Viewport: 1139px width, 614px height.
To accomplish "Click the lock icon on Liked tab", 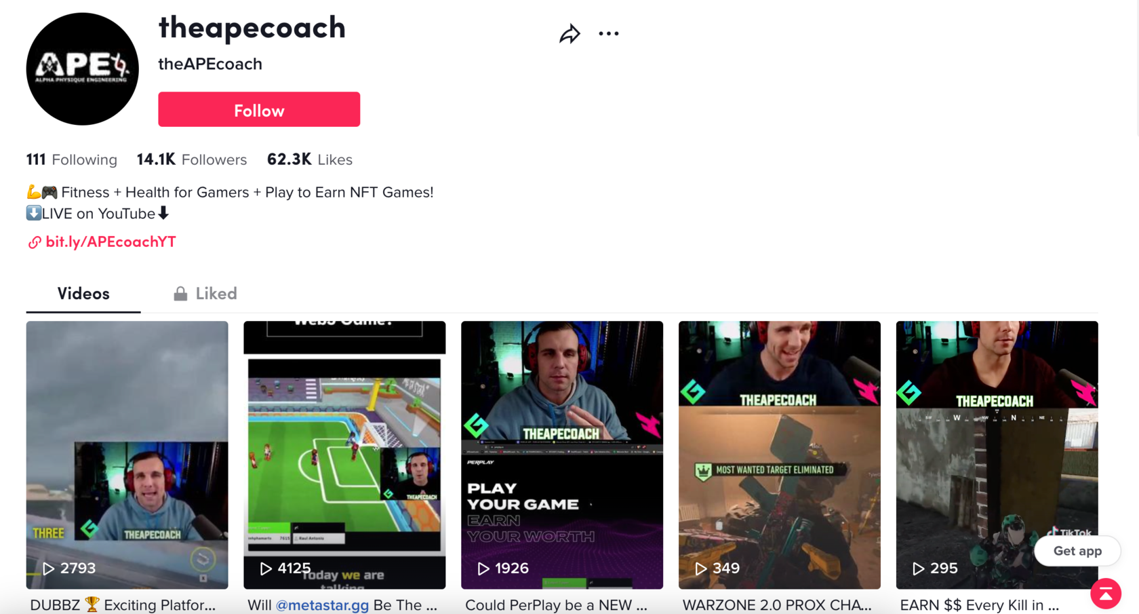I will (180, 293).
